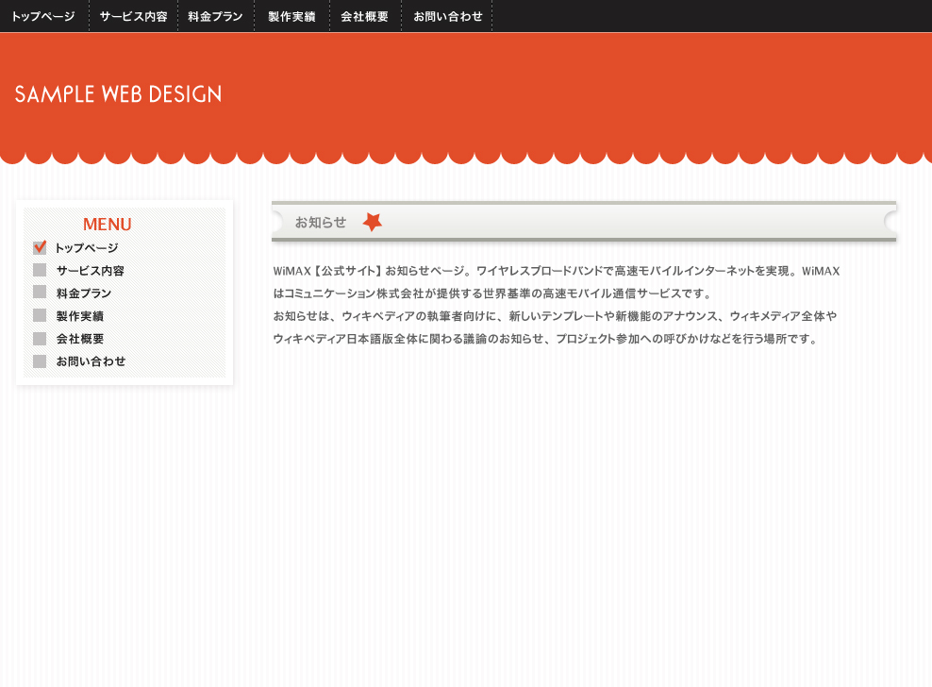Open サービス内容 in the top navigation bar
The image size is (932, 687).
click(x=133, y=16)
